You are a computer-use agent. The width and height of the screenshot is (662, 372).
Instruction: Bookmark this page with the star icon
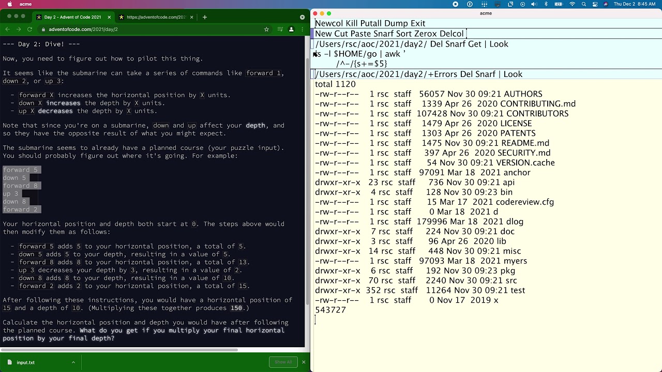point(266,29)
